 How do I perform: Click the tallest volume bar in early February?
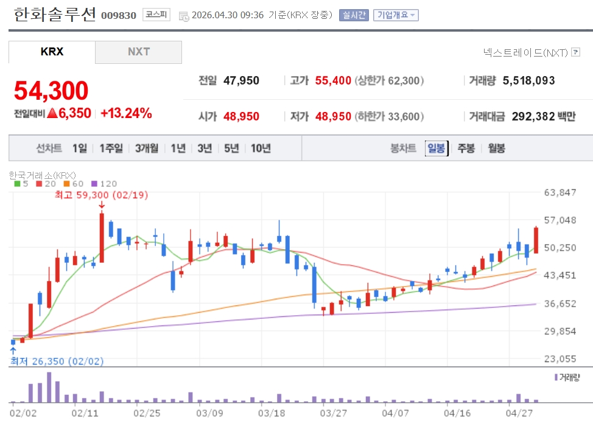[x=49, y=387]
